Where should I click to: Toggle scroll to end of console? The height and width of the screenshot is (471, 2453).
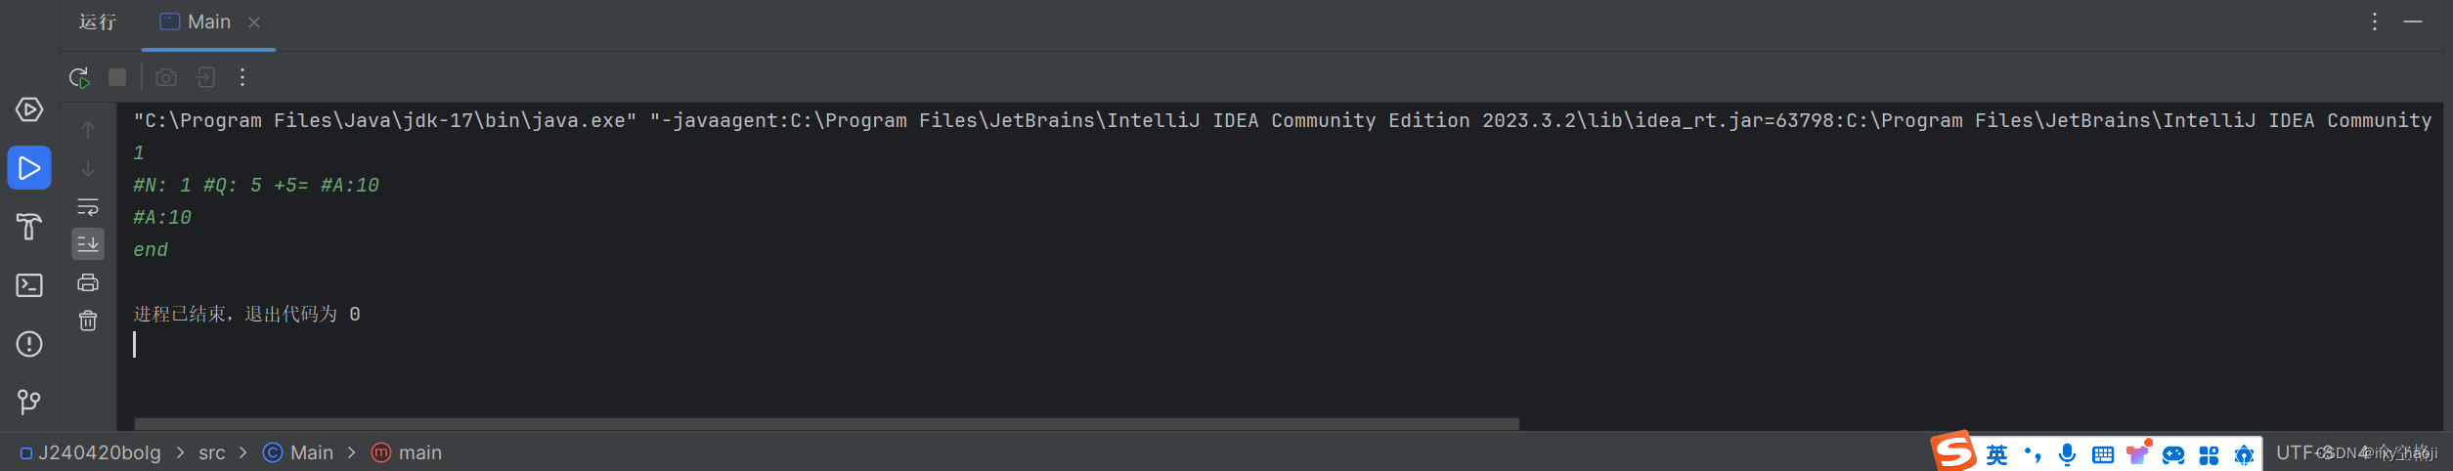pos(88,244)
